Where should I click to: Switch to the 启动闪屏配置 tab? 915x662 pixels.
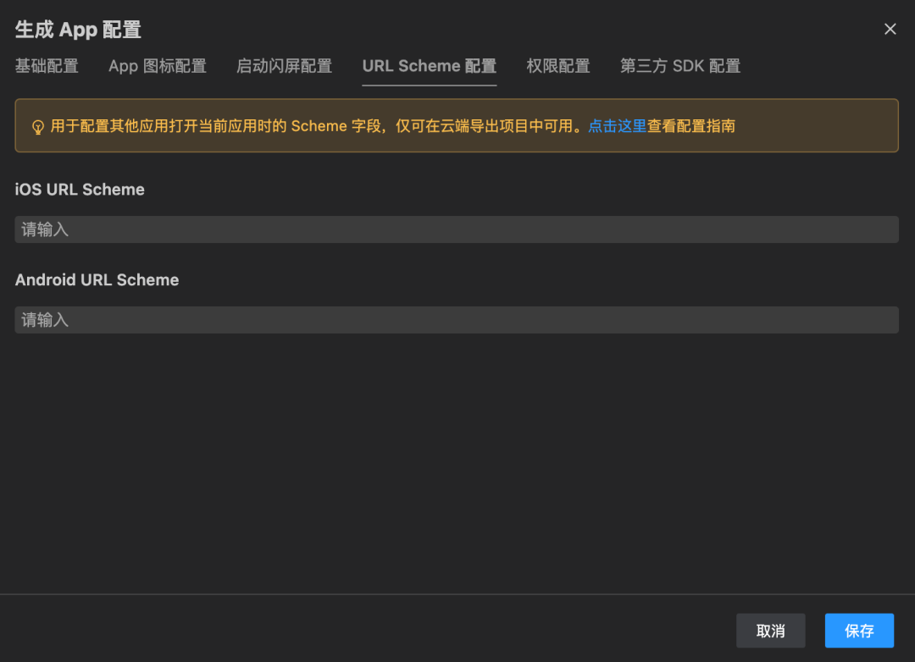click(x=284, y=66)
